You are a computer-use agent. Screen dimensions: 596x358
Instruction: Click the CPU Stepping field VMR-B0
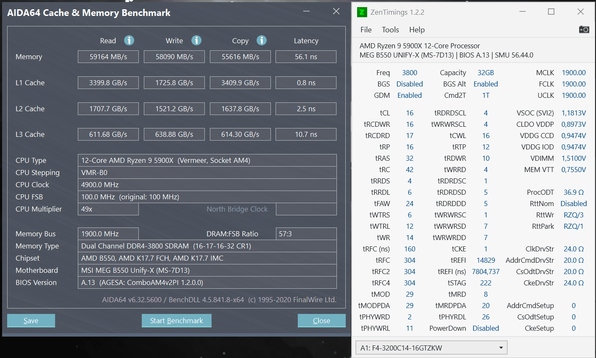point(207,172)
